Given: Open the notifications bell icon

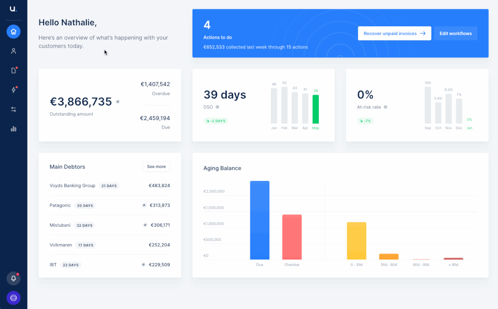Looking at the screenshot, I should (13, 278).
